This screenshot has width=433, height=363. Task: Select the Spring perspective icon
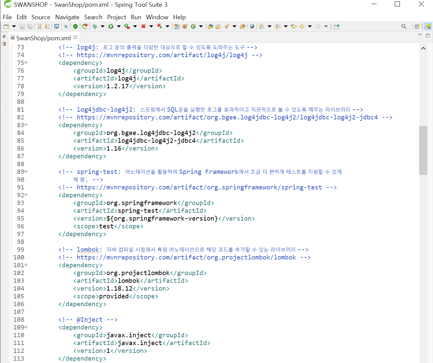pos(428,26)
